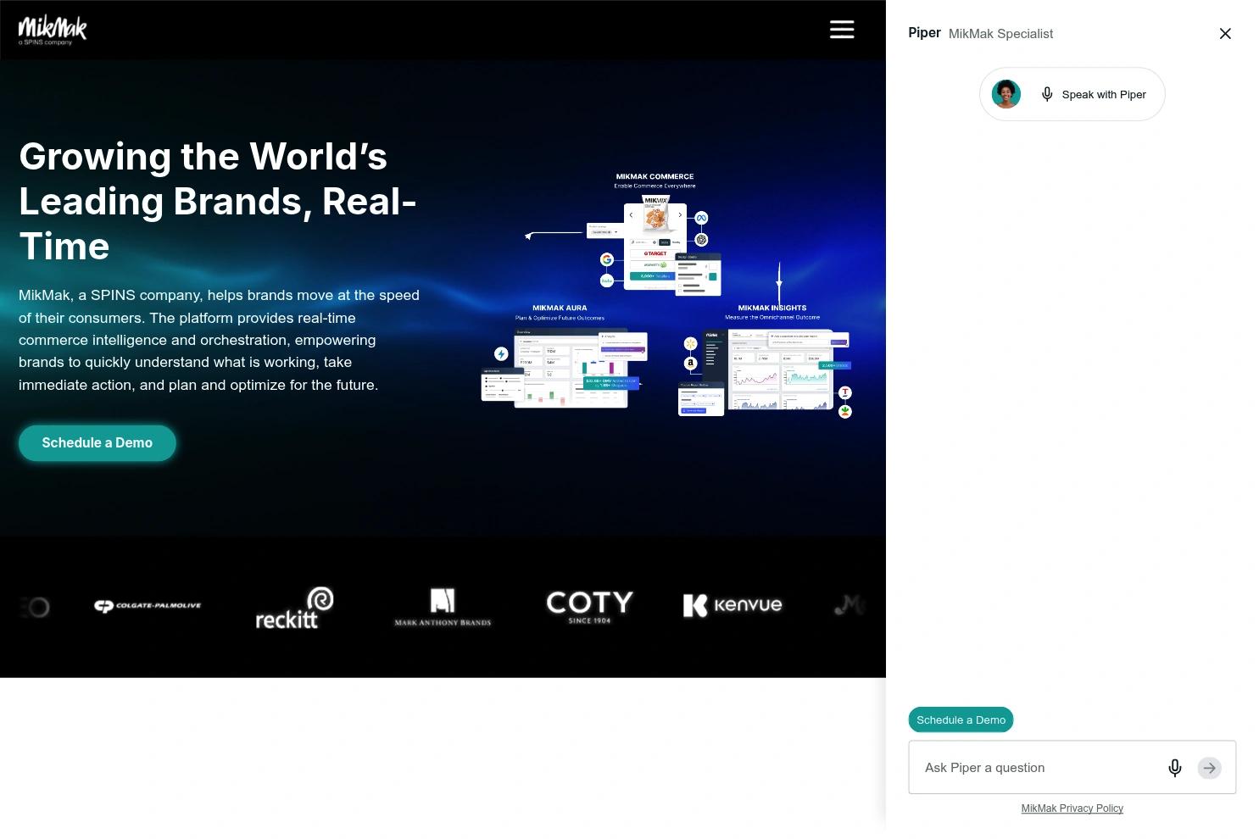Click the MIKMAK COMMERCE heading text
The image size is (1259, 839).
click(x=655, y=176)
